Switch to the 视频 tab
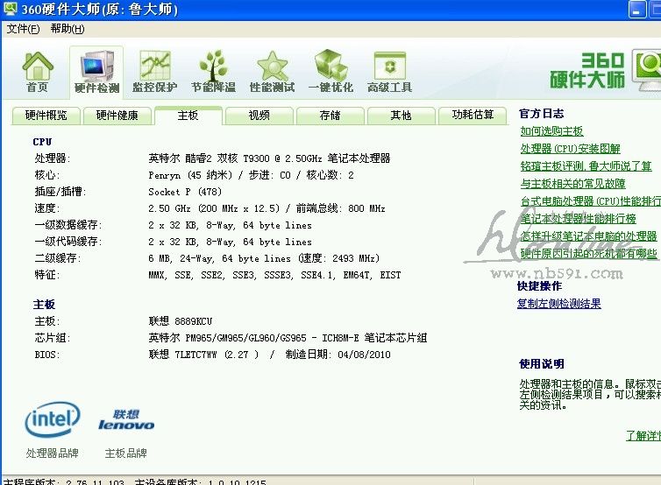661x485 pixels. tap(259, 116)
